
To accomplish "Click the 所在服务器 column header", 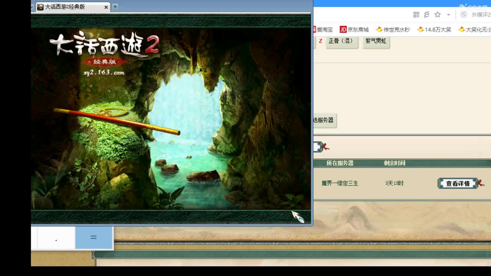I will pos(340,163).
